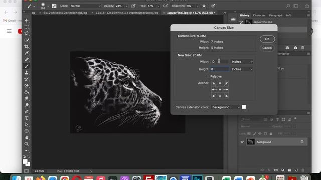The height and width of the screenshot is (180, 321).
Task: Click the foreground color swatch
Action: (x=25, y=162)
